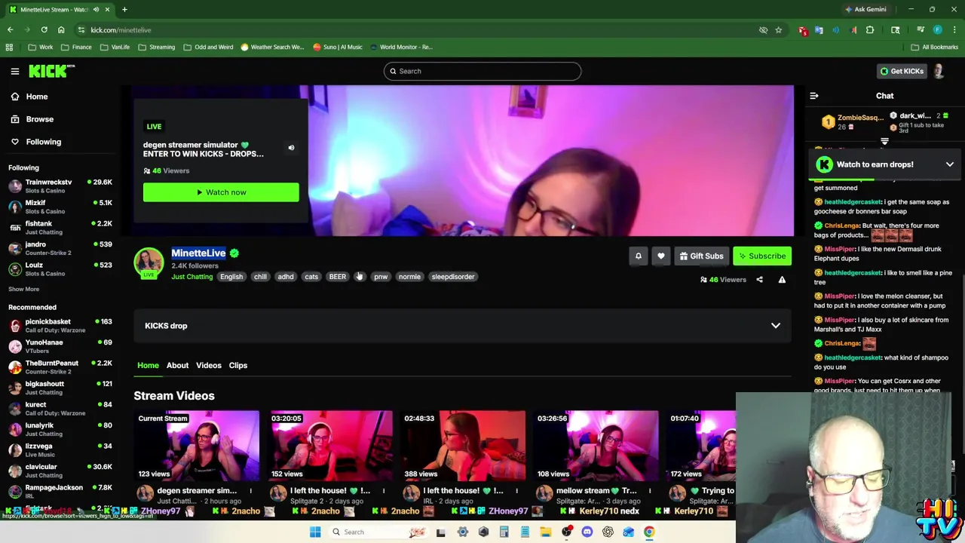This screenshot has height=543, width=965.
Task: Switch to the Clips tab
Action: click(x=237, y=365)
